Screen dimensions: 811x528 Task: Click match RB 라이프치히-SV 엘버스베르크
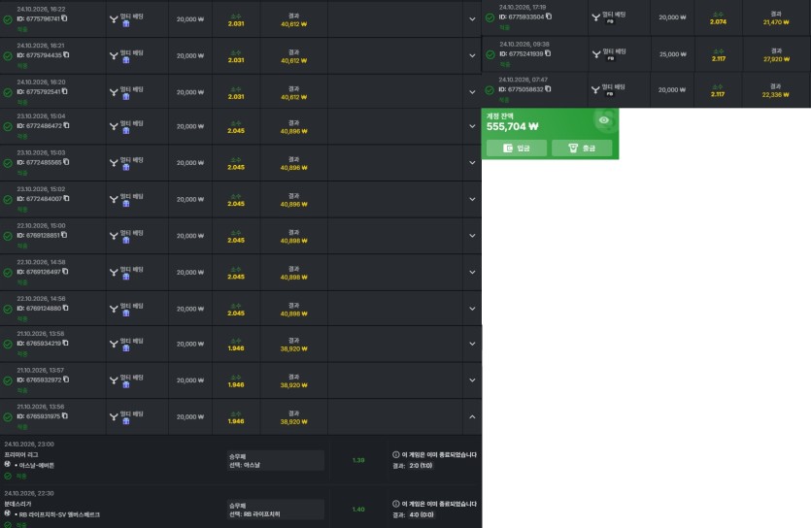59,514
